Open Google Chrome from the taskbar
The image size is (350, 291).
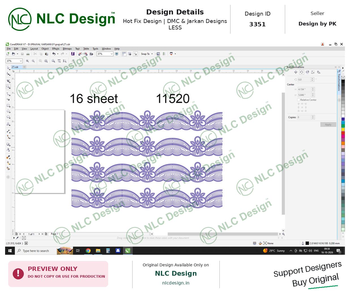pyautogui.click(x=88, y=251)
